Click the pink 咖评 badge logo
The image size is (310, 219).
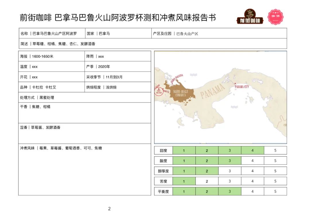[275, 17]
